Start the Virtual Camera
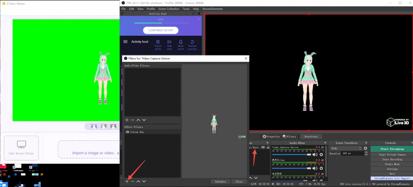The image size is (413, 187). point(392,154)
